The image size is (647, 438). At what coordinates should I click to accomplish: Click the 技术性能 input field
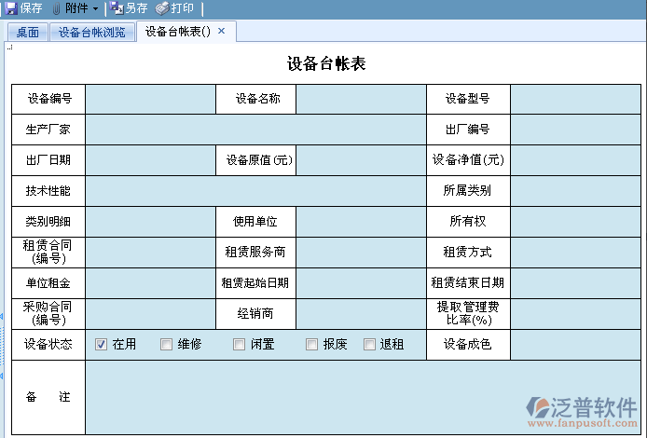click(255, 191)
